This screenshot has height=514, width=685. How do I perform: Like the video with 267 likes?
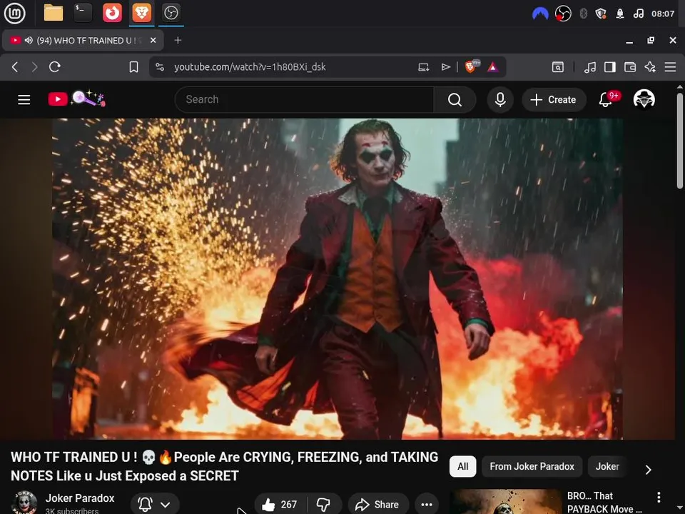click(x=280, y=505)
